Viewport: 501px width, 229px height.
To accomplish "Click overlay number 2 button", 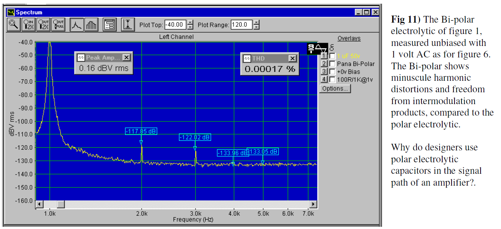I will (324, 64).
